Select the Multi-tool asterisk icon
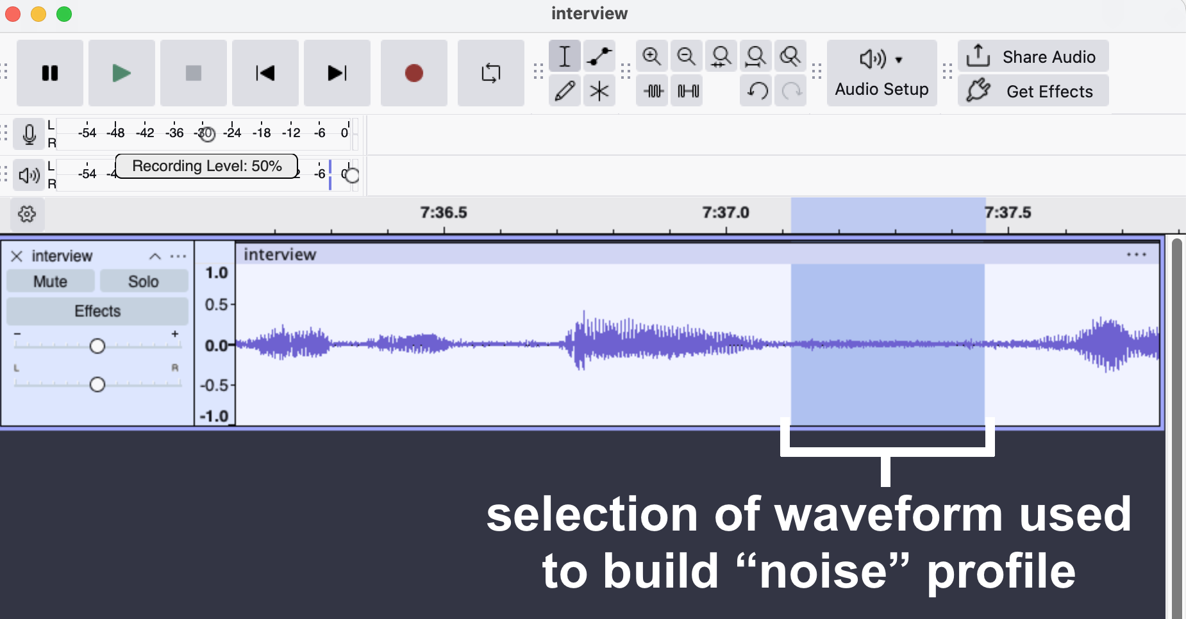This screenshot has height=619, width=1186. click(x=599, y=90)
